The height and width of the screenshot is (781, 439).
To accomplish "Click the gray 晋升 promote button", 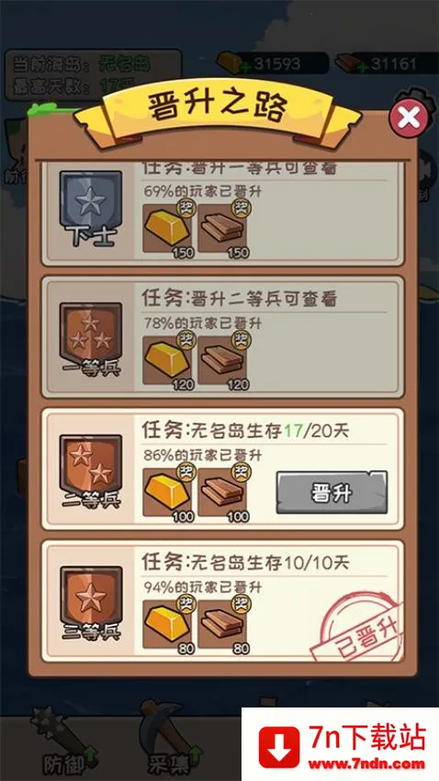I will (x=332, y=492).
